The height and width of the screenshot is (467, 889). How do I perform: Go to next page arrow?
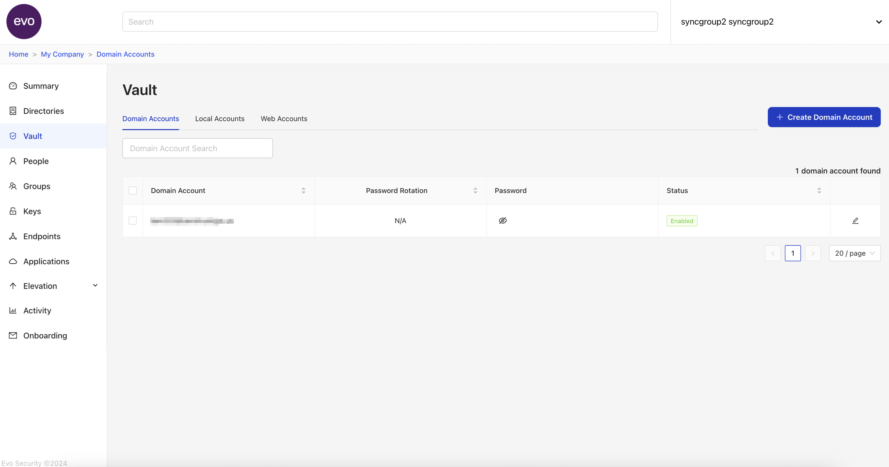tap(813, 253)
